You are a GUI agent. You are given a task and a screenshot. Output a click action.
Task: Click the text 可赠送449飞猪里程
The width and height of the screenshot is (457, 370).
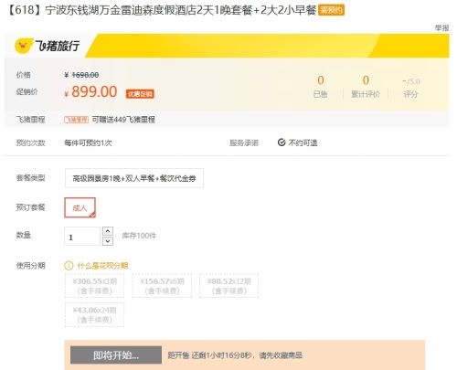123,120
